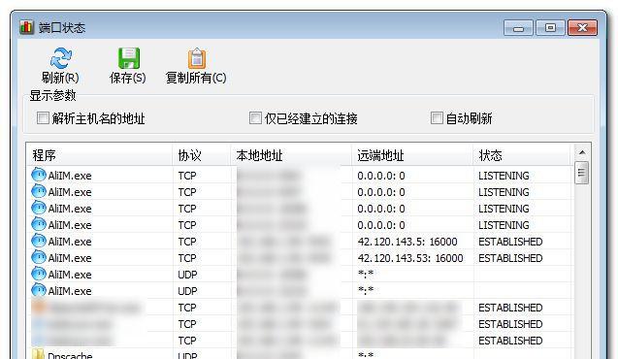Click the 端口状态 window title bar icon
618x359 pixels.
point(26,27)
